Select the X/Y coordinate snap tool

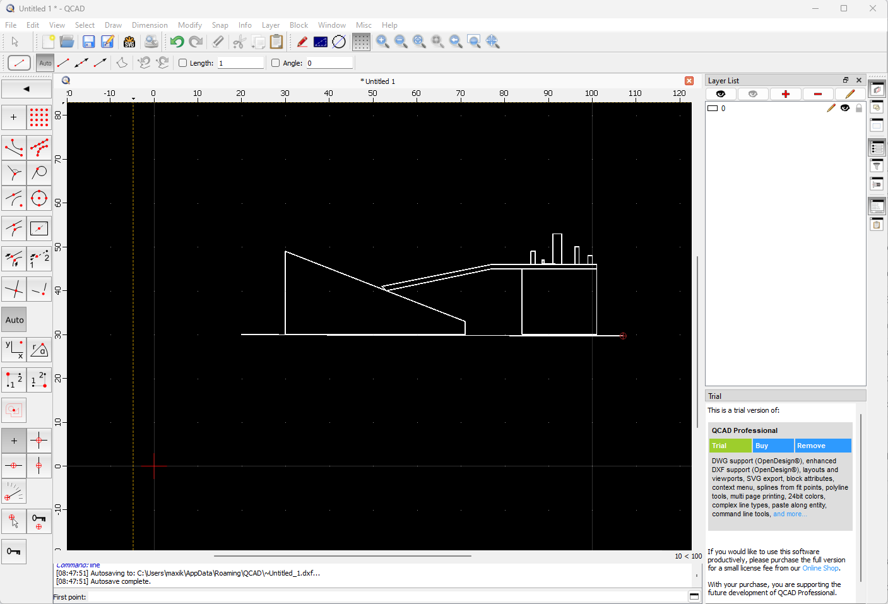pos(14,349)
